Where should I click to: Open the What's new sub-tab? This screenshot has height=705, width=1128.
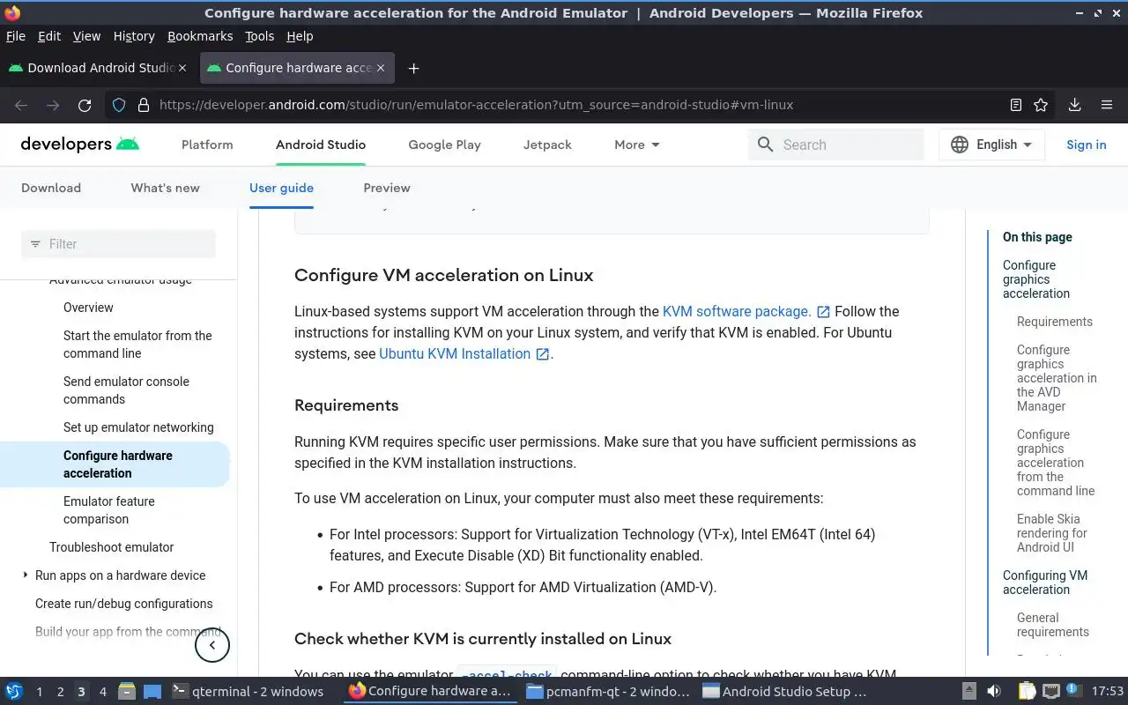point(165,188)
